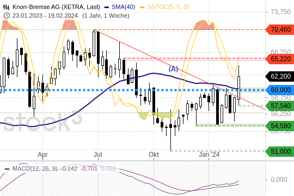Click the SSTOC(5, 5, 3) legend label

point(168,7)
